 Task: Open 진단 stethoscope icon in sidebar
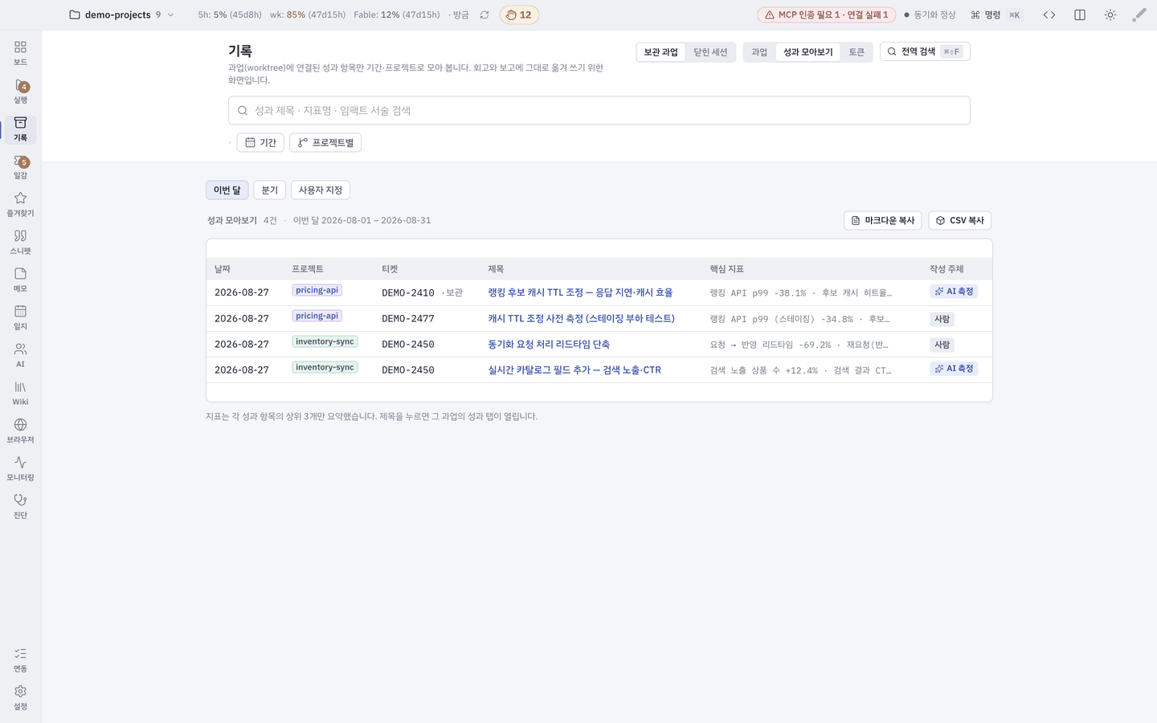(20, 507)
